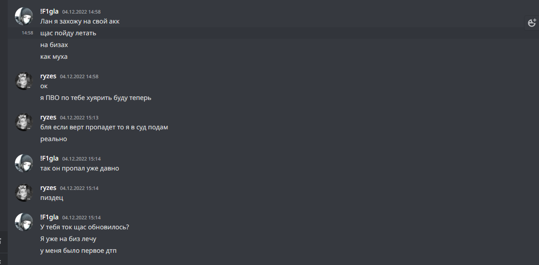The height and width of the screenshot is (265, 539).
Task: Open !F1gla username above "У тебя ток щас обновилось?"
Action: pos(49,217)
